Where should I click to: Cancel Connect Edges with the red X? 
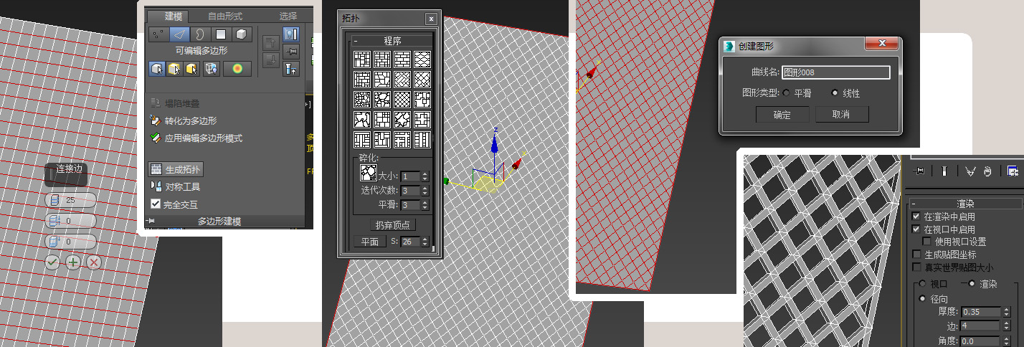[x=94, y=262]
